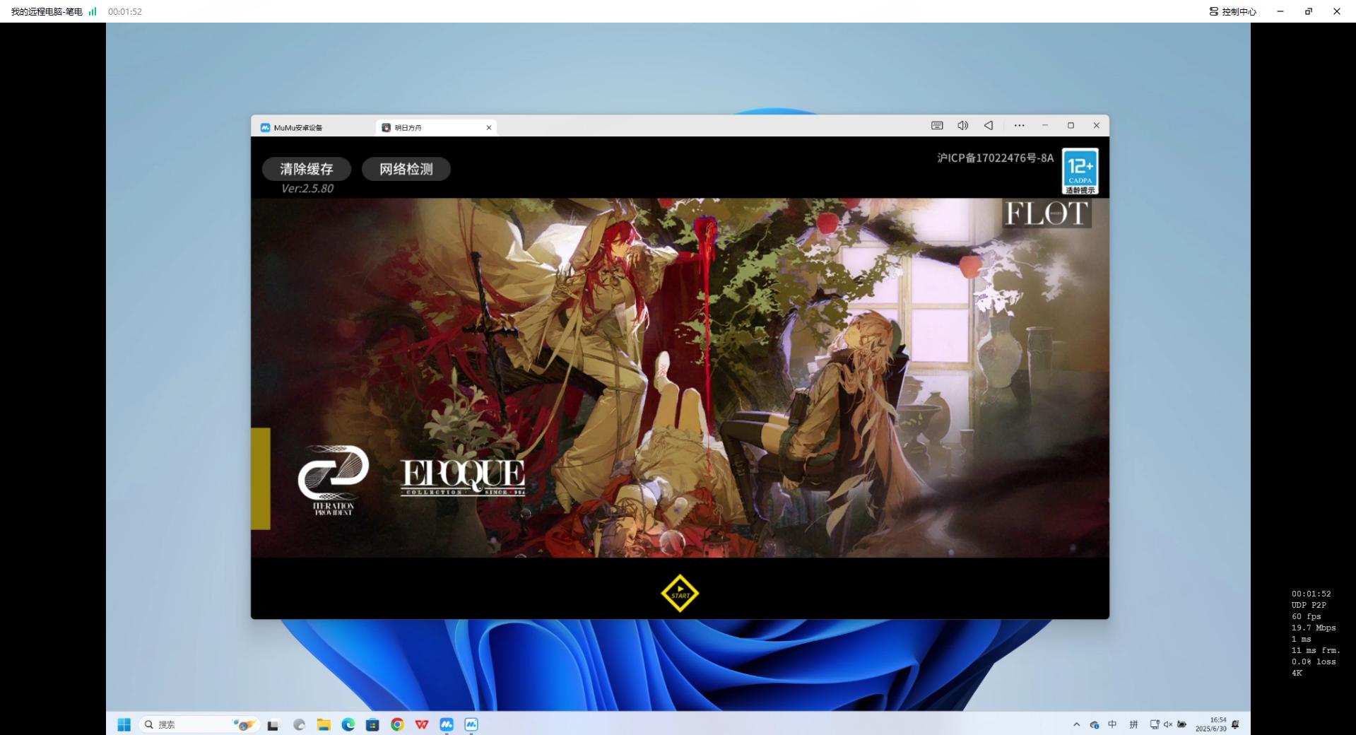Open Microsoft Edge from the taskbar
This screenshot has width=1356, height=735.
point(348,724)
